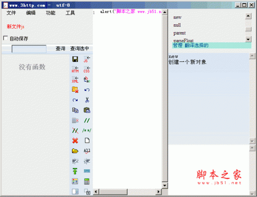Click the keyword list scrollbar thumb
Screen dimensions: 257x197
coord(248,29)
